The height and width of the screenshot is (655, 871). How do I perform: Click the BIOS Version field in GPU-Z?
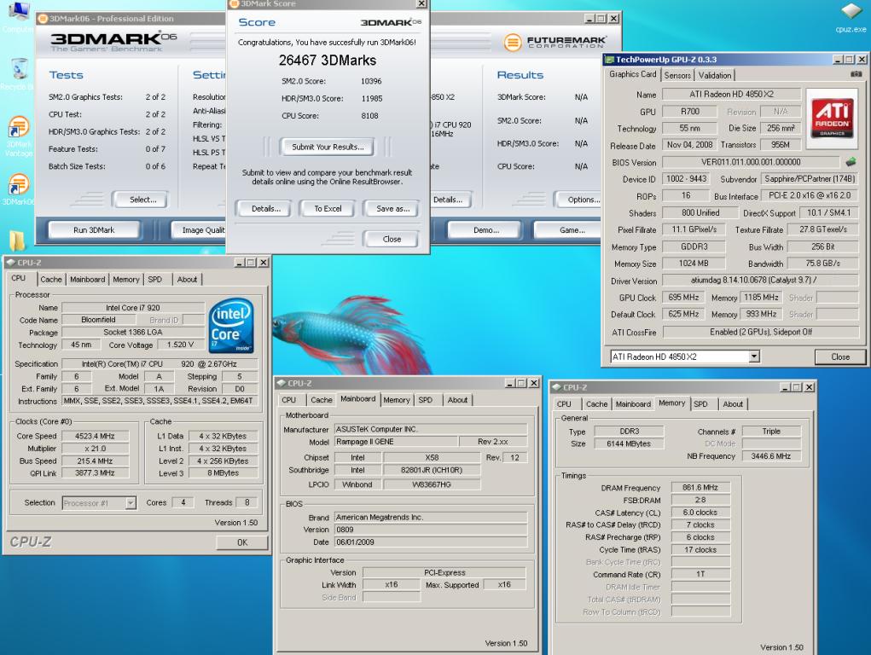pyautogui.click(x=751, y=162)
